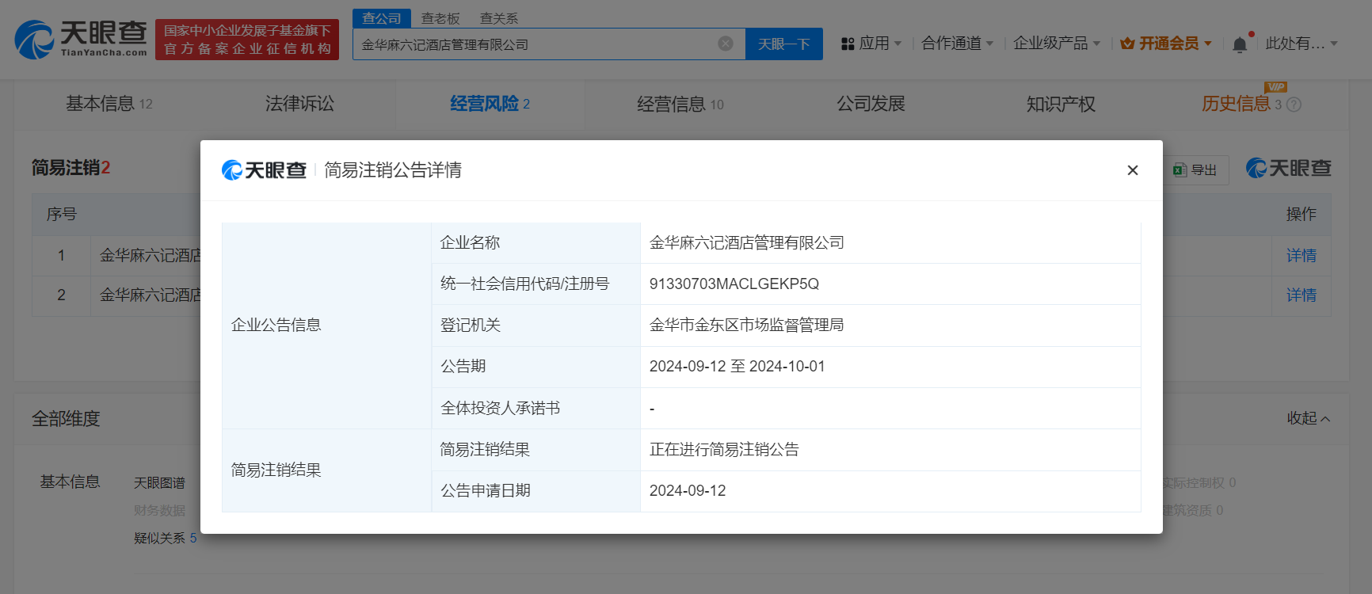1372x594 pixels.
Task: Open the 此处有… user account dropdown
Action: click(1301, 44)
